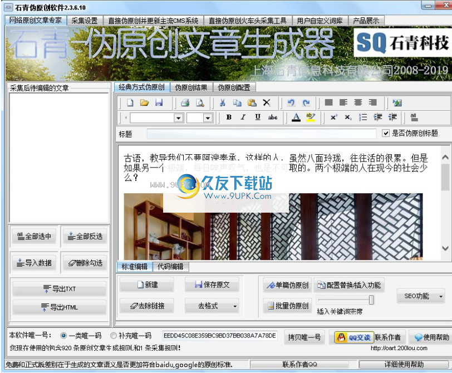
Task: Expand SEO功能 dropdown button
Action: click(441, 296)
